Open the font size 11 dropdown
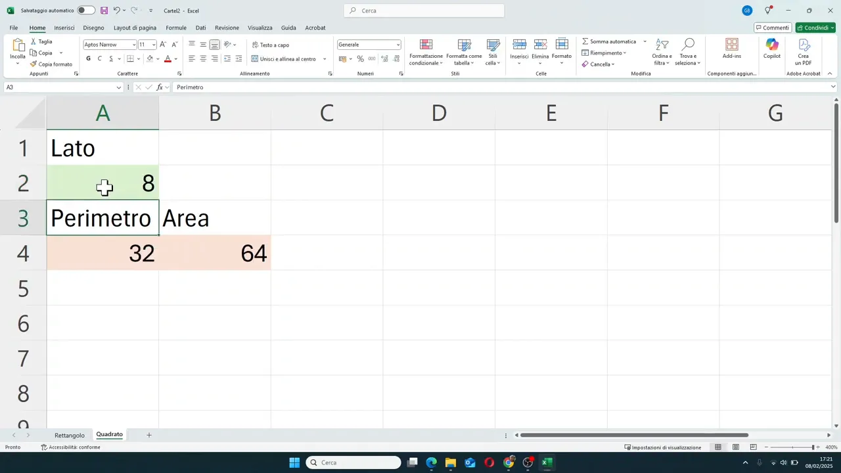This screenshot has height=473, width=841. point(154,45)
